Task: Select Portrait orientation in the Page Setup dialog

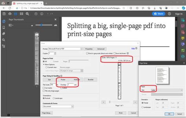Action: 142,103
